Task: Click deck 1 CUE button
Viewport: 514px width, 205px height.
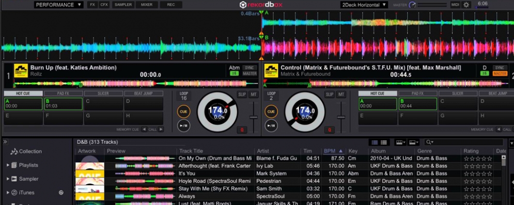Action: click(x=183, y=112)
